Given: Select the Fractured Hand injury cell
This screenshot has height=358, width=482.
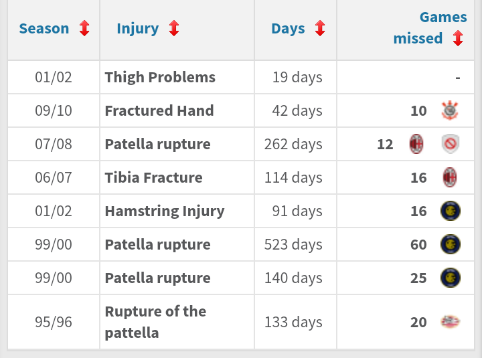Looking at the screenshot, I should click(x=159, y=110).
